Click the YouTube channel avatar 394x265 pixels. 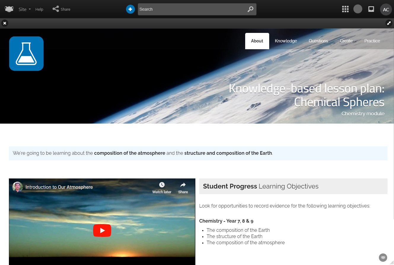(18, 187)
